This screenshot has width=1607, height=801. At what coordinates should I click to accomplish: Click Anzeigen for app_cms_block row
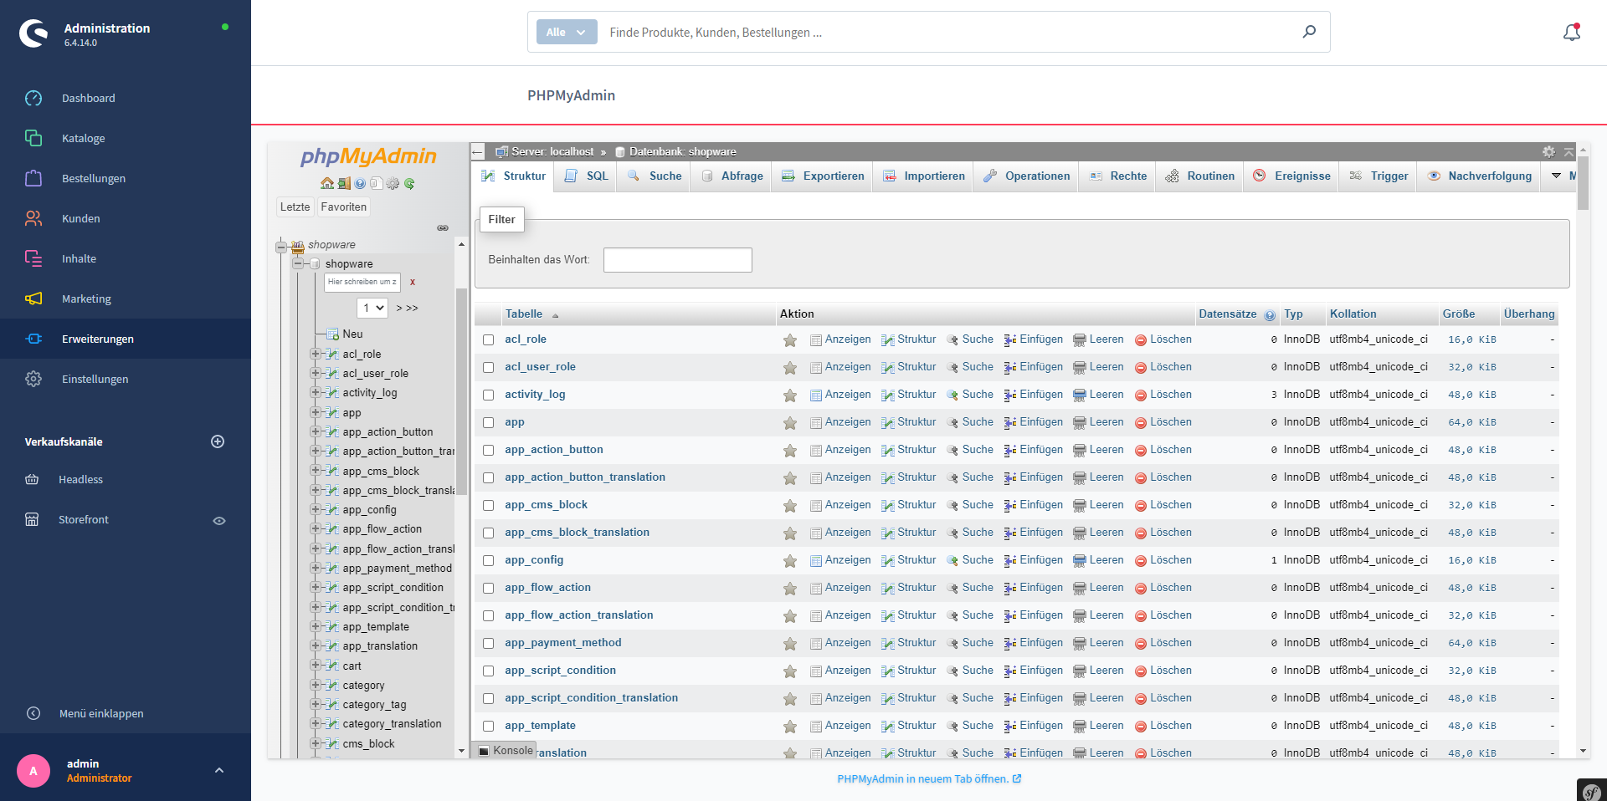point(840,505)
